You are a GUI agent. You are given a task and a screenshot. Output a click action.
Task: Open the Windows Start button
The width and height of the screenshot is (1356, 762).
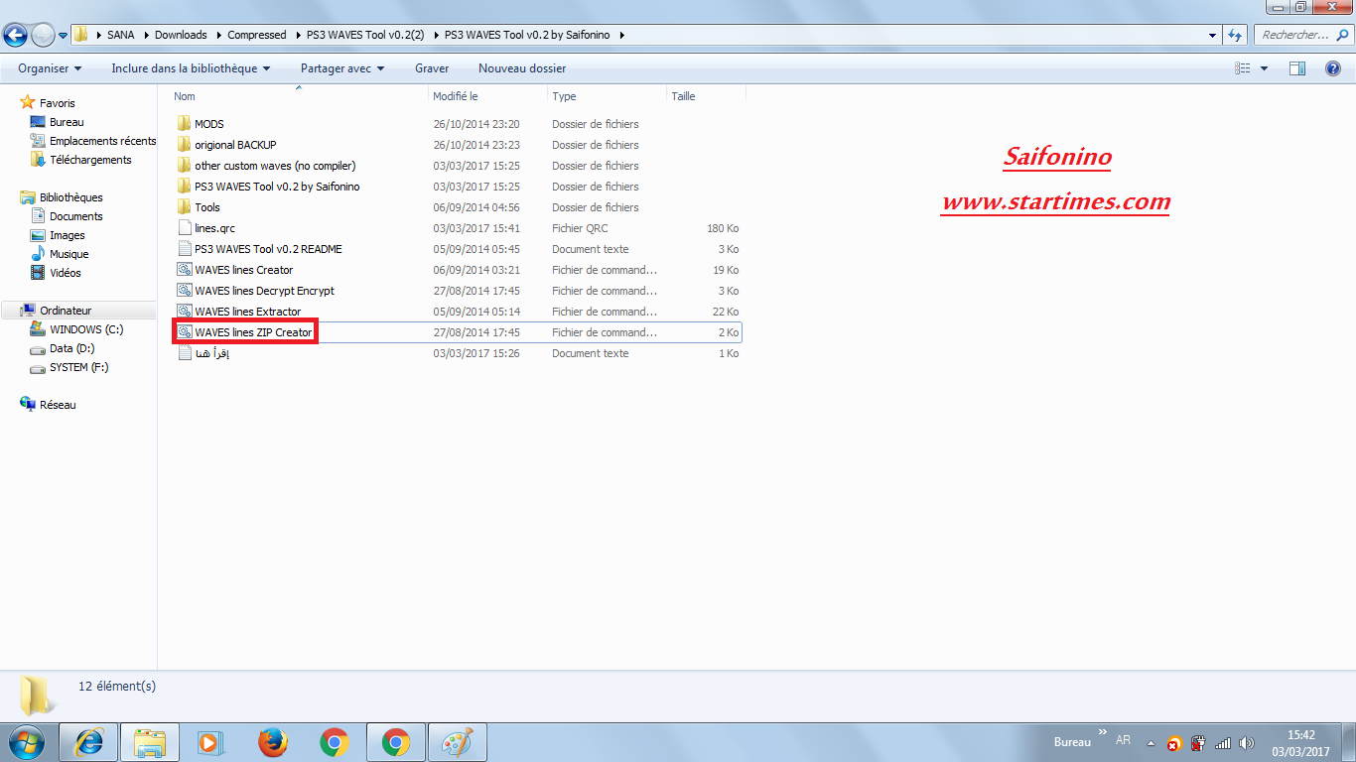[x=26, y=742]
